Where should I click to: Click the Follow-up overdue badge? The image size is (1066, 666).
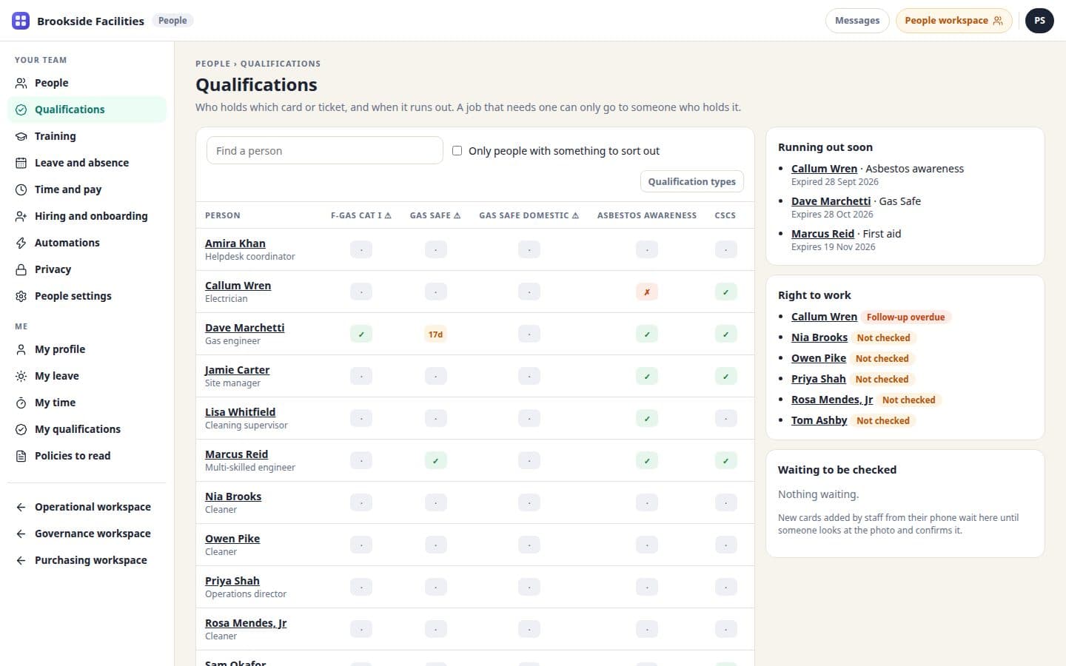905,317
